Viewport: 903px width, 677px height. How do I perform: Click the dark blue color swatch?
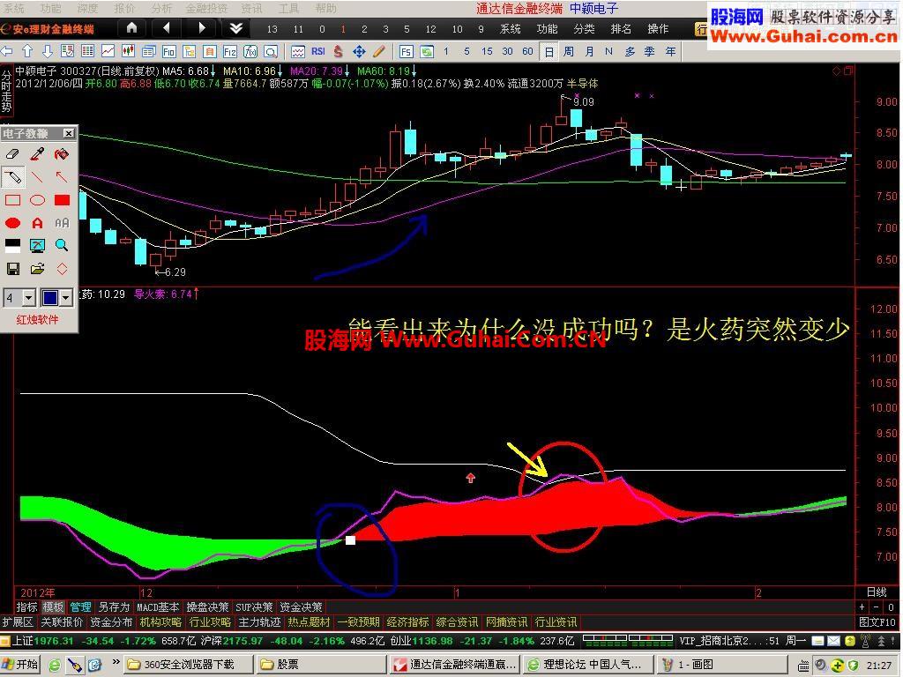point(50,298)
